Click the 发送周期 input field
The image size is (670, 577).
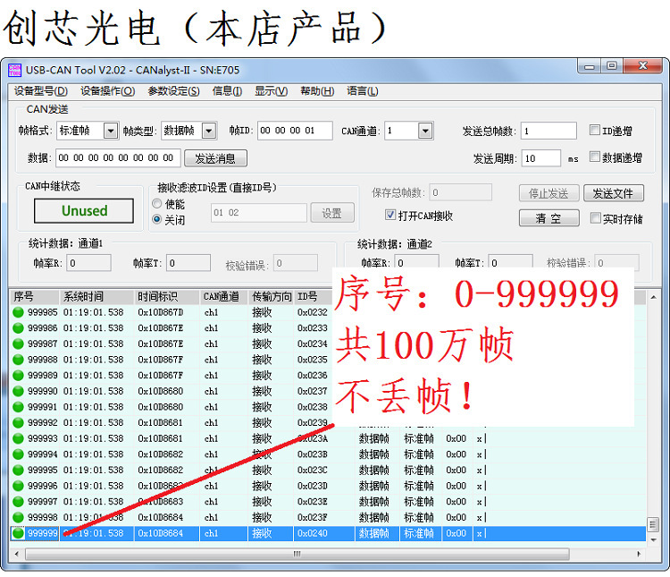click(541, 158)
